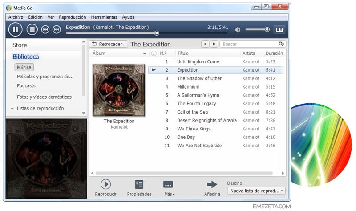
Task: Click track list horizontal scroll right arrow
Action: click(283, 173)
